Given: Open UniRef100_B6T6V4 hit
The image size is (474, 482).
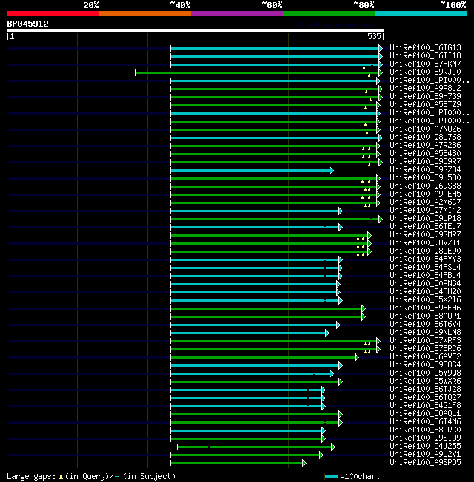Looking at the screenshot, I should [x=425, y=324].
